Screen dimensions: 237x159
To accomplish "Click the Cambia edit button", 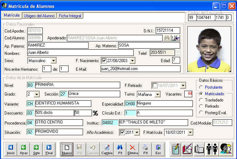I will coord(107,149).
